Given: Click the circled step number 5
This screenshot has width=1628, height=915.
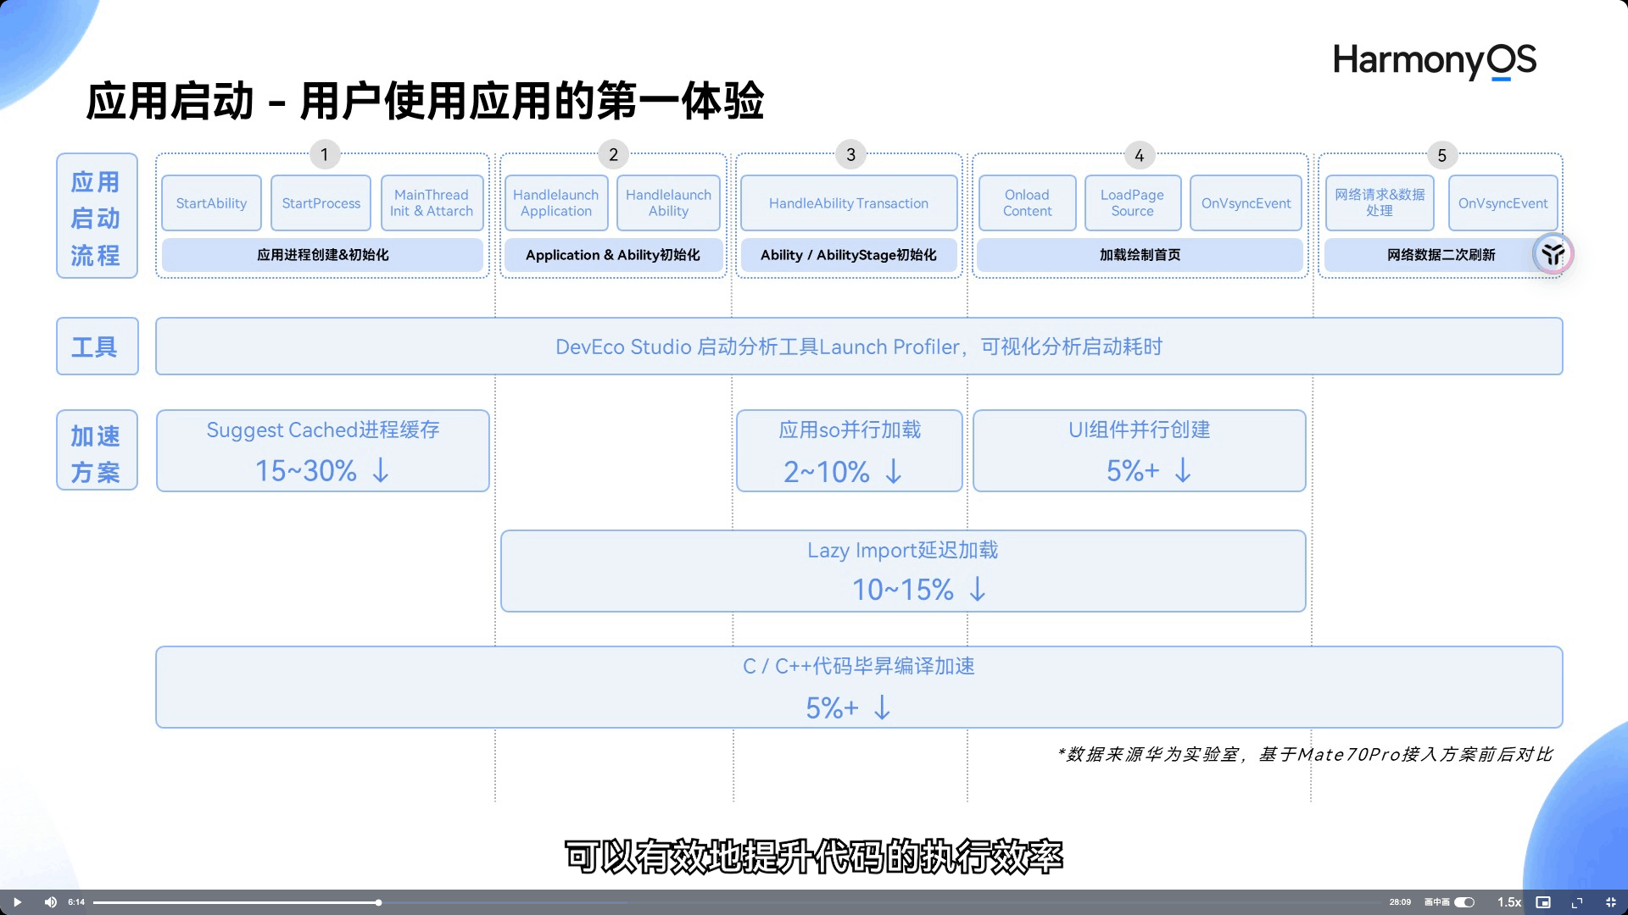Looking at the screenshot, I should coord(1441,155).
